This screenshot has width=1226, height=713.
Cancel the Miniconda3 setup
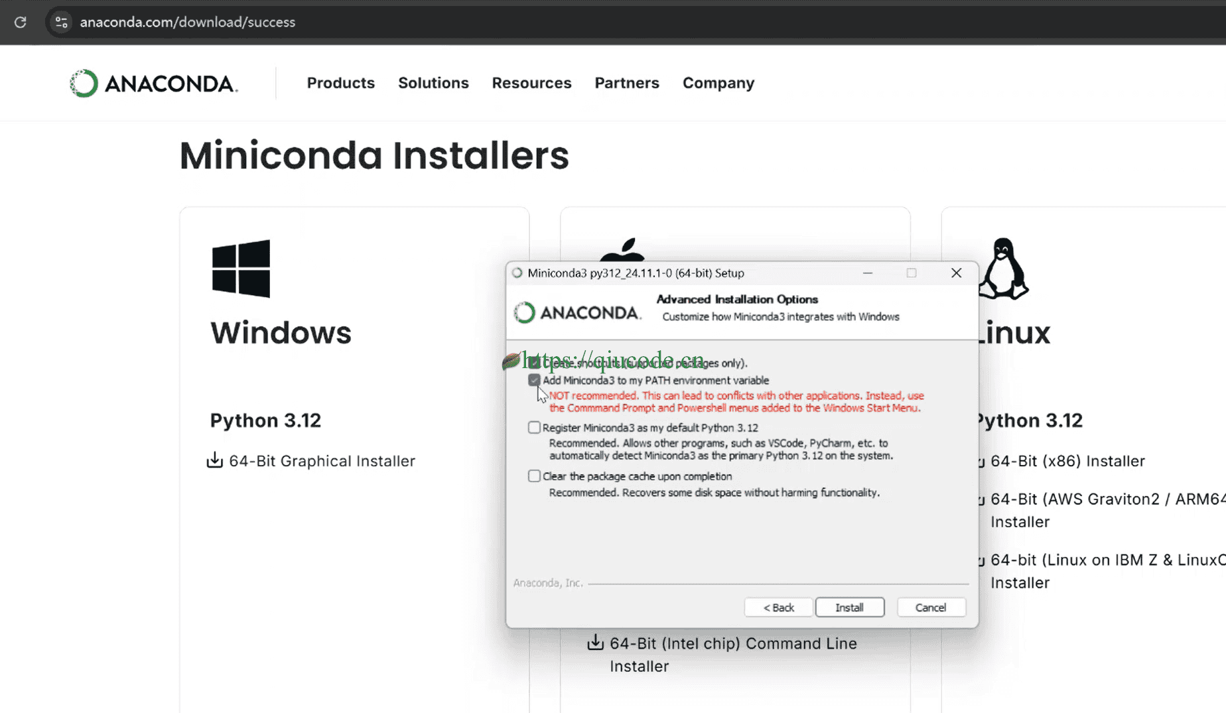(x=930, y=608)
